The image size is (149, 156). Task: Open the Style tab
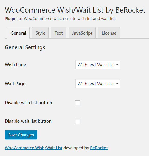(x=40, y=33)
